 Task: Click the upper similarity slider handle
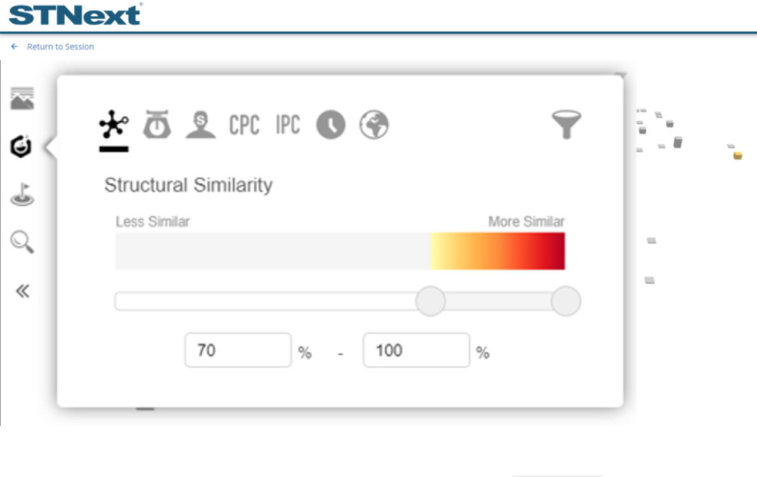(x=566, y=301)
